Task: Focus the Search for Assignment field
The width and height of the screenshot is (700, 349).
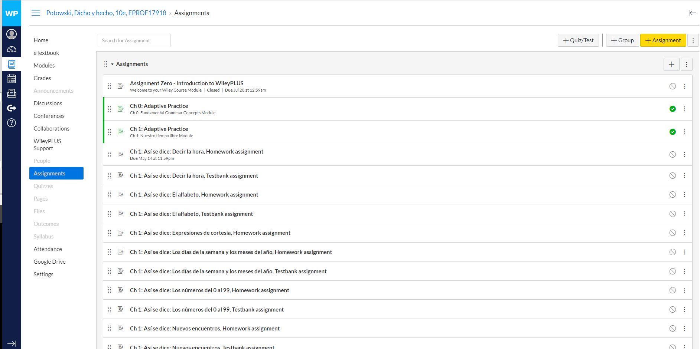Action: coord(134,40)
